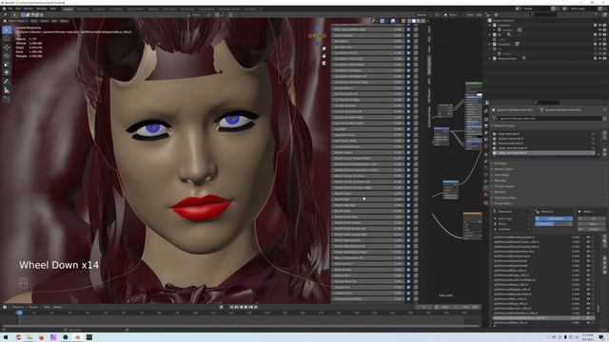609x342 pixels.
Task: Switch to the Sculpting workspace tab
Action: 98,9
